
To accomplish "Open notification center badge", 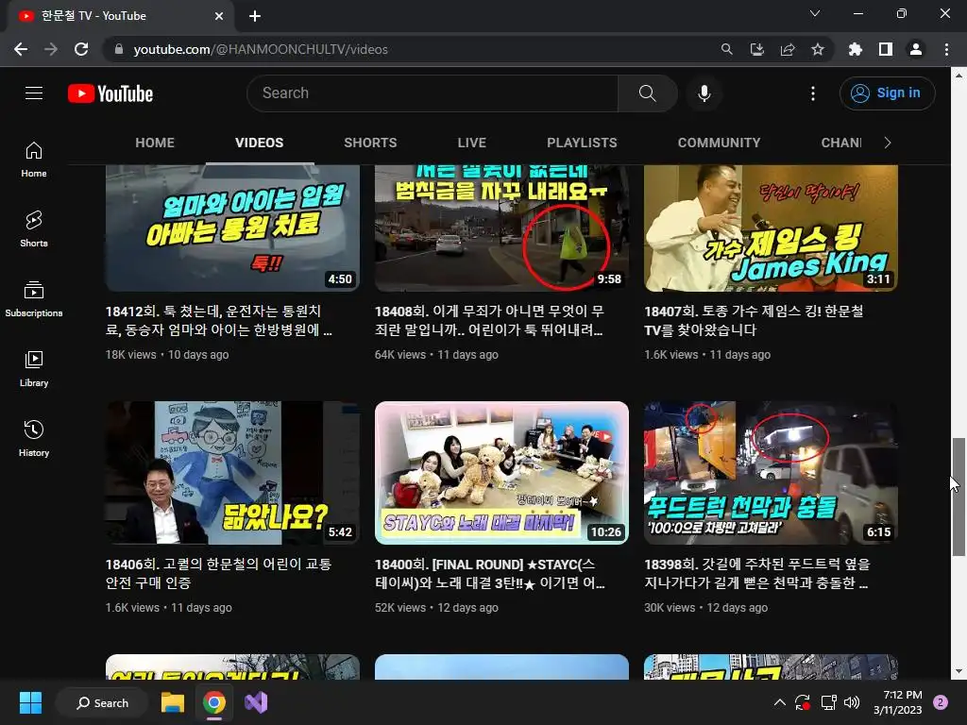I will click(x=941, y=702).
